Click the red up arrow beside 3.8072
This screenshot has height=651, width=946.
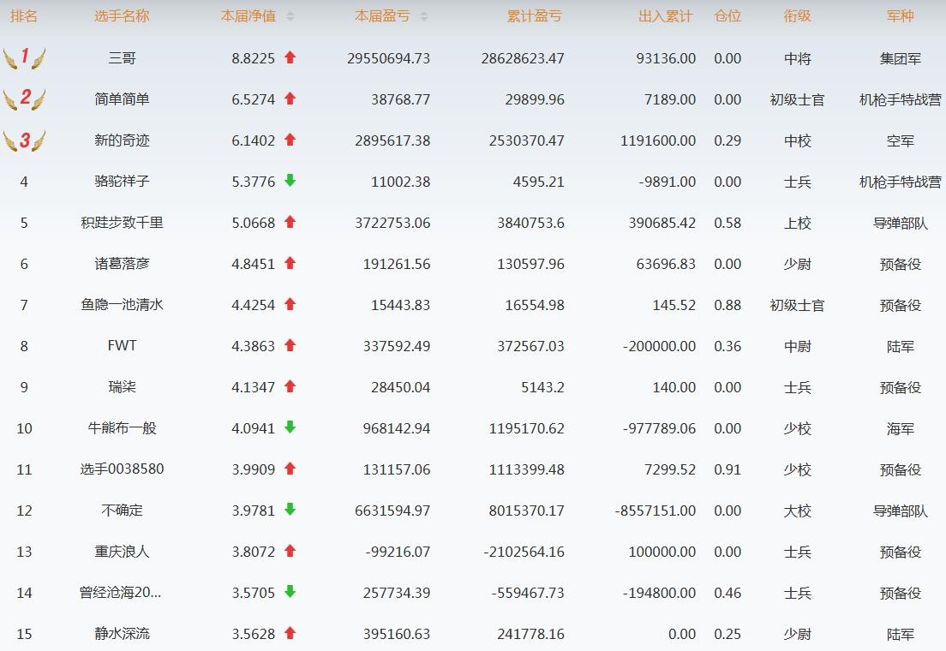pos(290,551)
